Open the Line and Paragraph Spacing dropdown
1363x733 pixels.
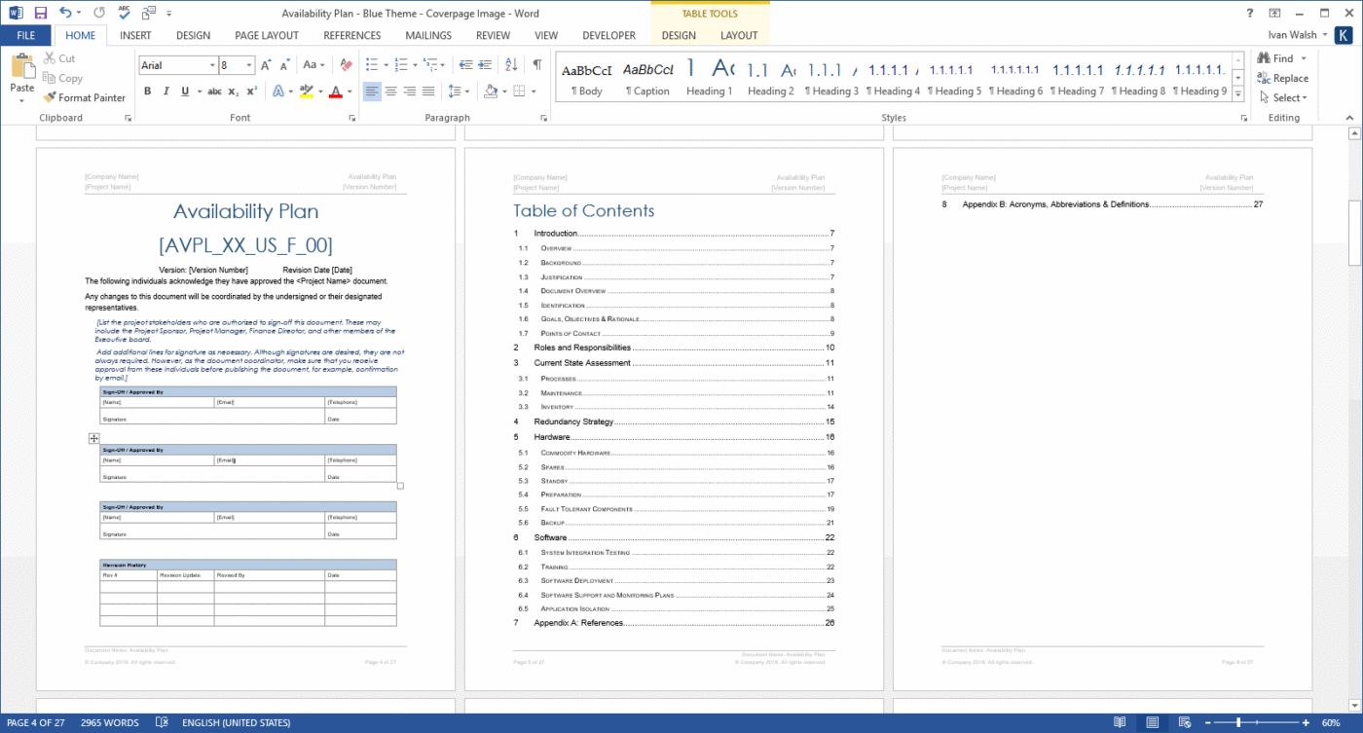pos(460,91)
